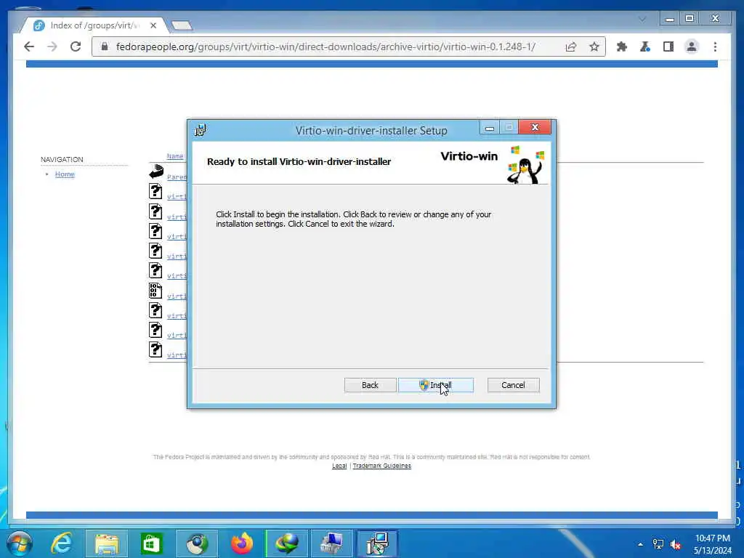This screenshot has height=558, width=744.
Task: Toggle the Chrome side panel
Action: pos(668,46)
